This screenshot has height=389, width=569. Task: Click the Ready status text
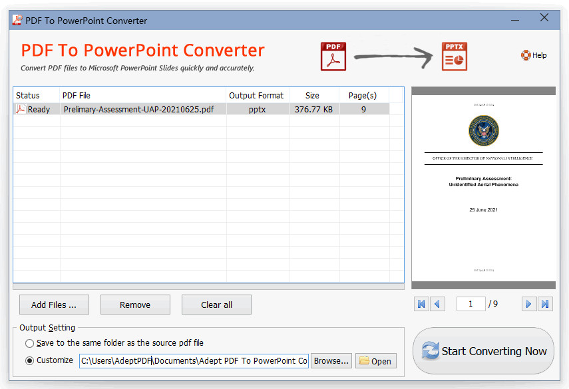coord(39,109)
